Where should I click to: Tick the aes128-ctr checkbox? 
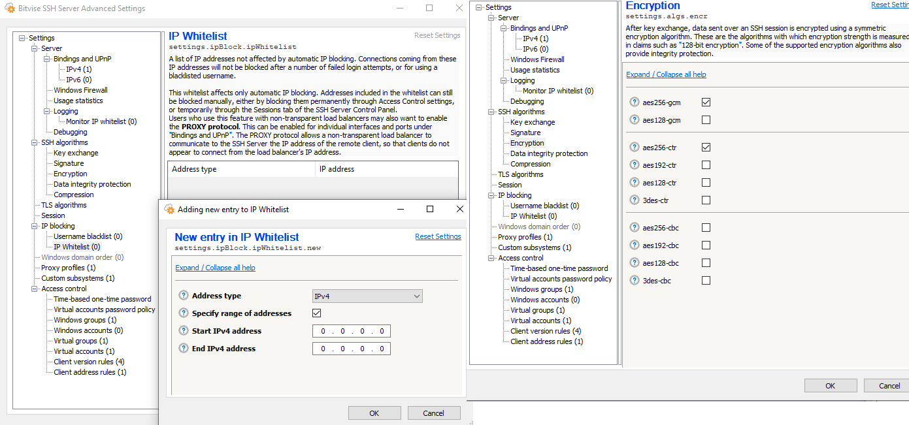click(x=706, y=183)
